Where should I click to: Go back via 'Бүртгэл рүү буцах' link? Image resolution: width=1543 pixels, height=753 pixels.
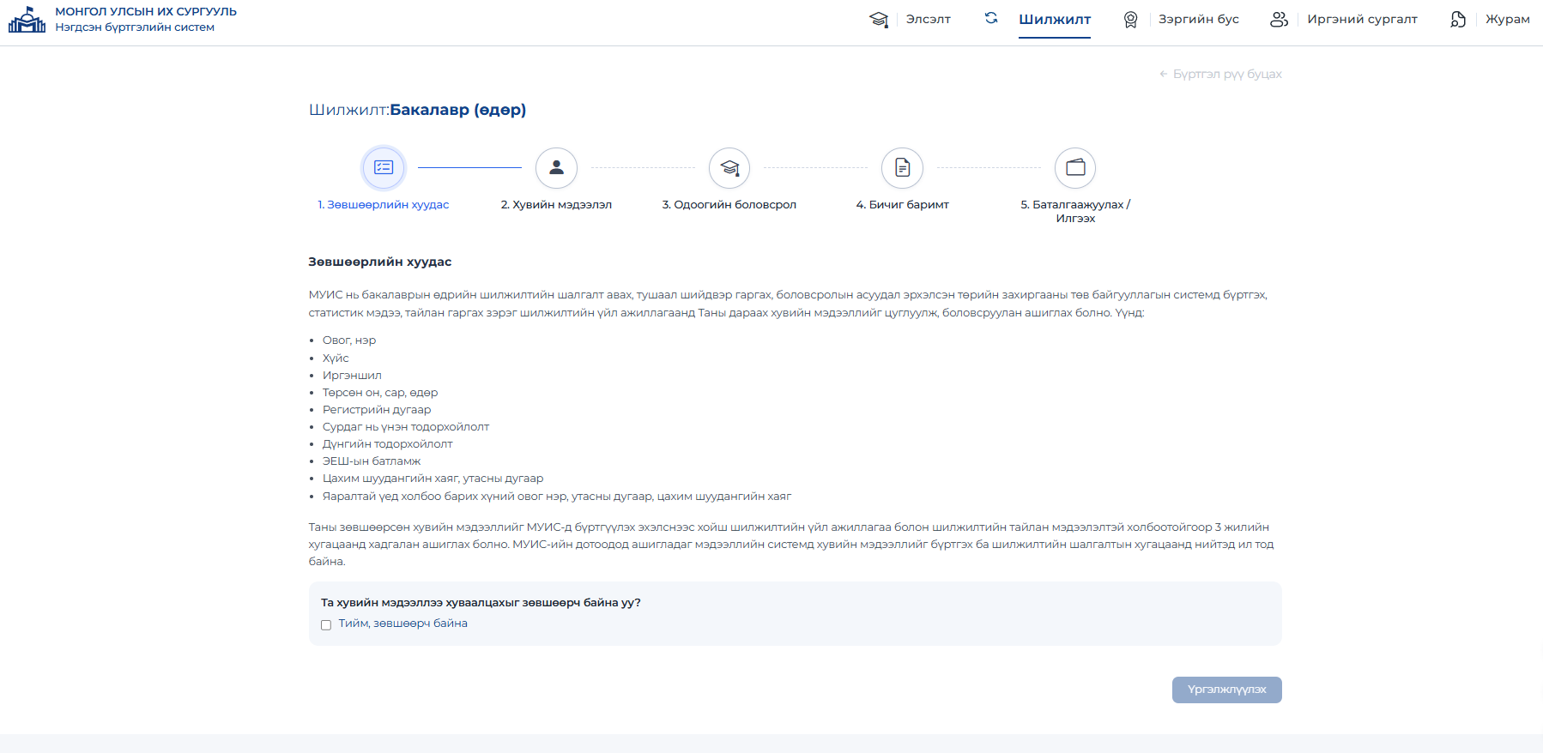pyautogui.click(x=1220, y=75)
